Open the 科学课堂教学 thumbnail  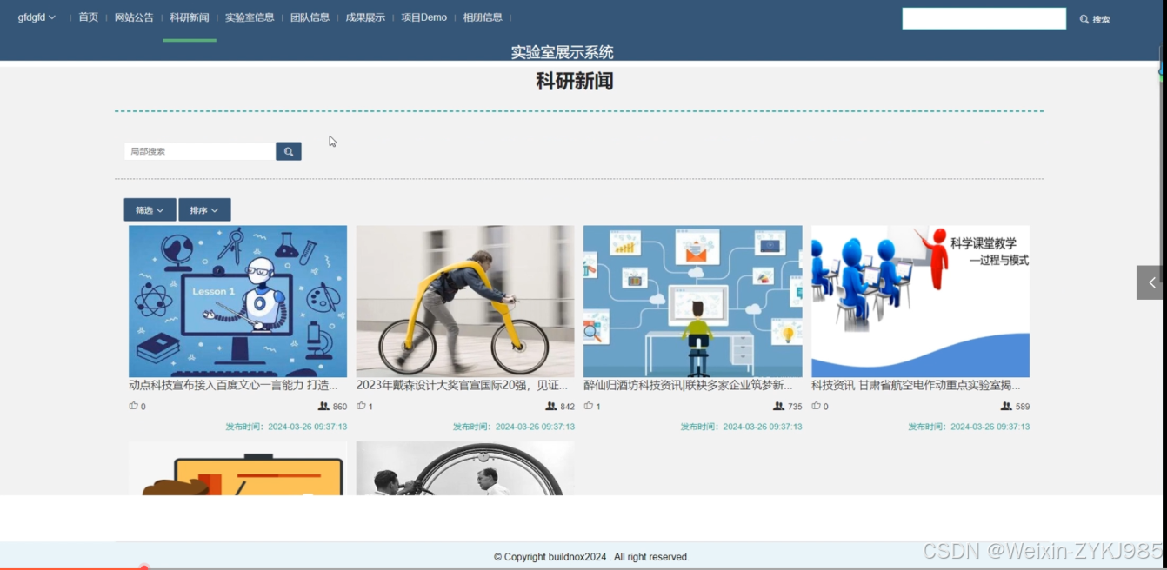(920, 302)
